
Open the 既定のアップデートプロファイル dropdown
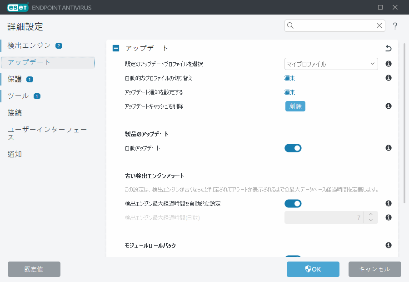click(331, 64)
